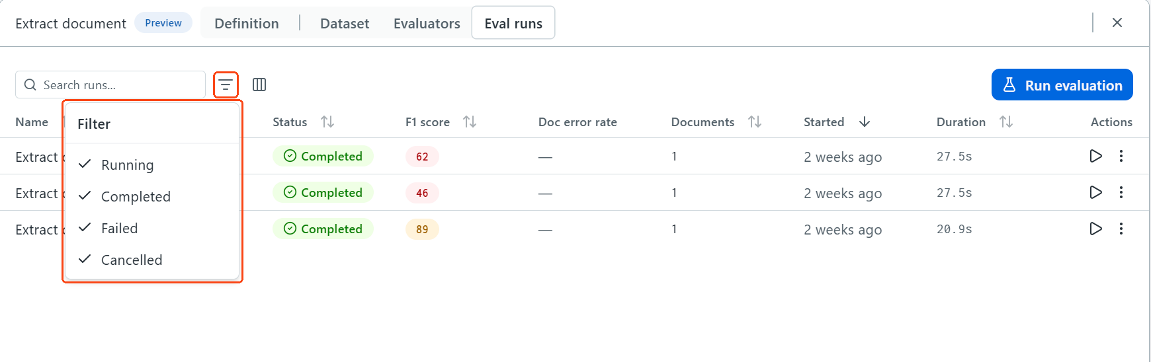The width and height of the screenshot is (1151, 362).
Task: Re-run the evaluation with F1 score 46
Action: [1095, 192]
